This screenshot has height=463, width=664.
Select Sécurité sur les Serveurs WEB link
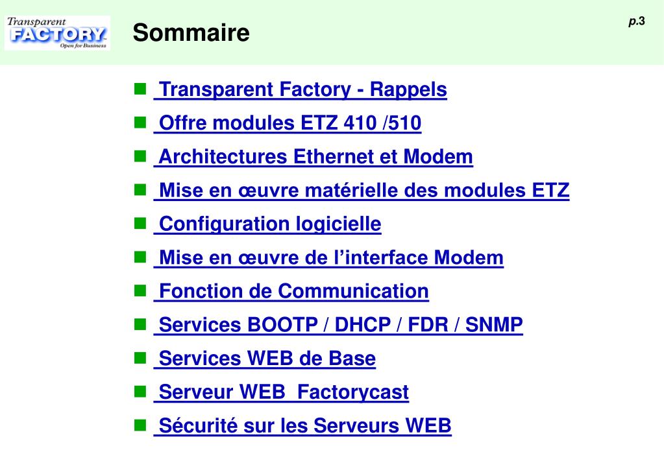[302, 426]
